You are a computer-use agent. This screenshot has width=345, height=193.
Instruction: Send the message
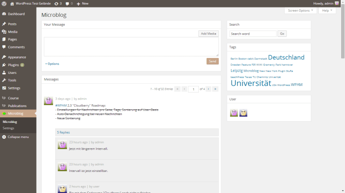tap(212, 61)
